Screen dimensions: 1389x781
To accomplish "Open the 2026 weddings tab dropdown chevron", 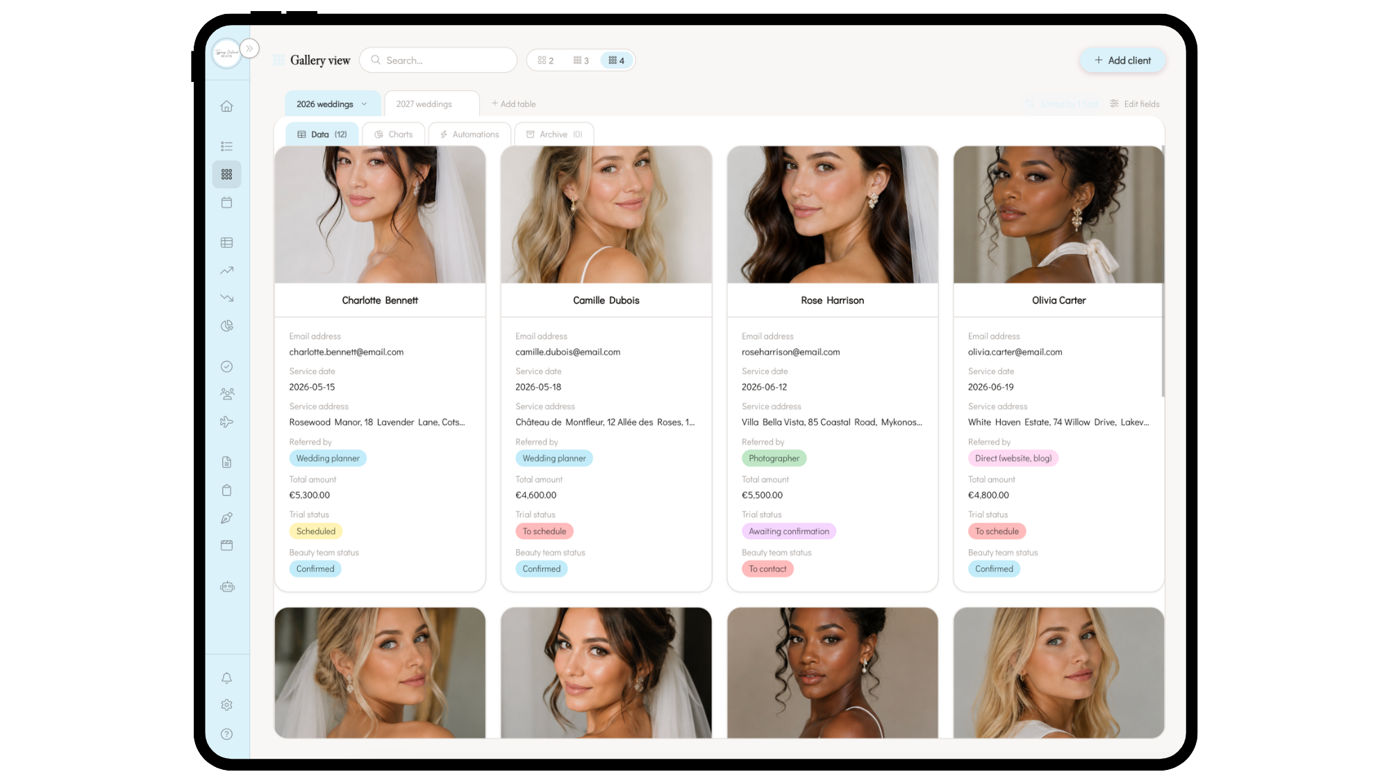I will 364,104.
